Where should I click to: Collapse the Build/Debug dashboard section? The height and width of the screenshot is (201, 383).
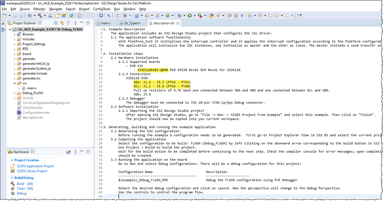click(12, 178)
